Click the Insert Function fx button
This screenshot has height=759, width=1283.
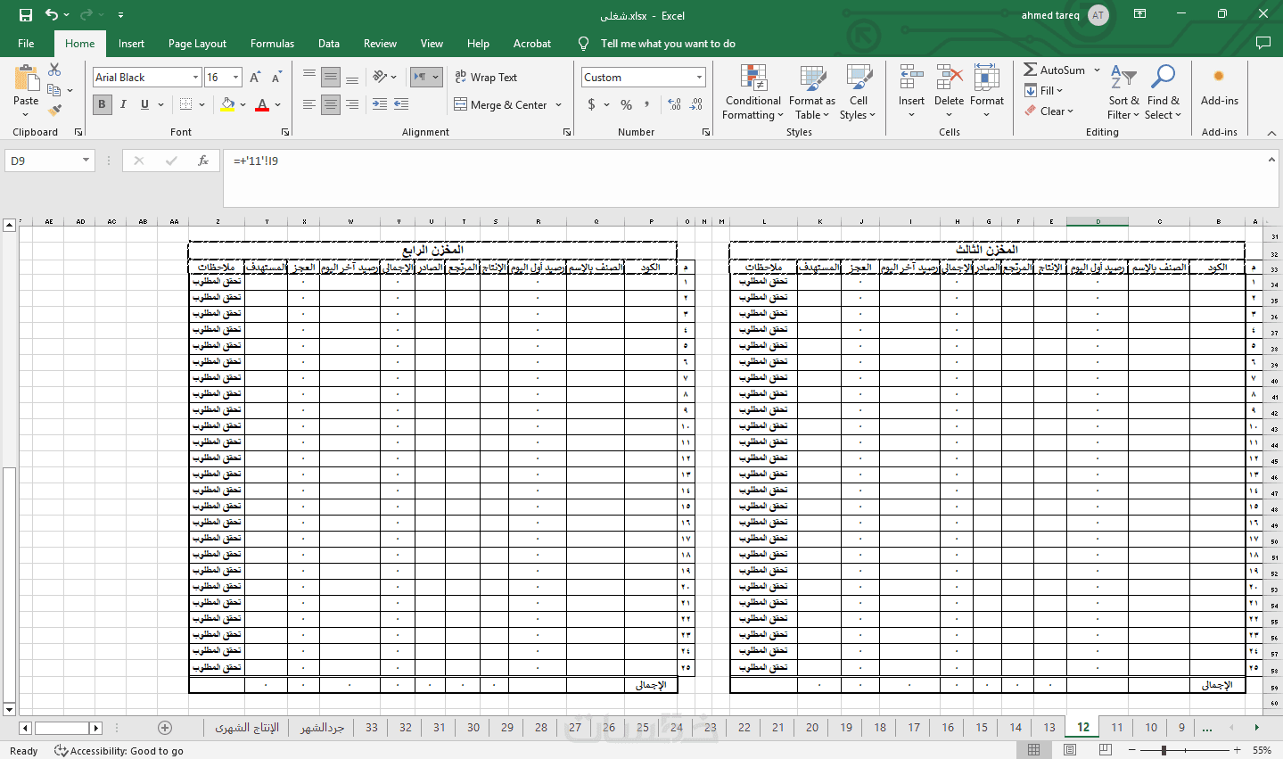[x=203, y=161]
